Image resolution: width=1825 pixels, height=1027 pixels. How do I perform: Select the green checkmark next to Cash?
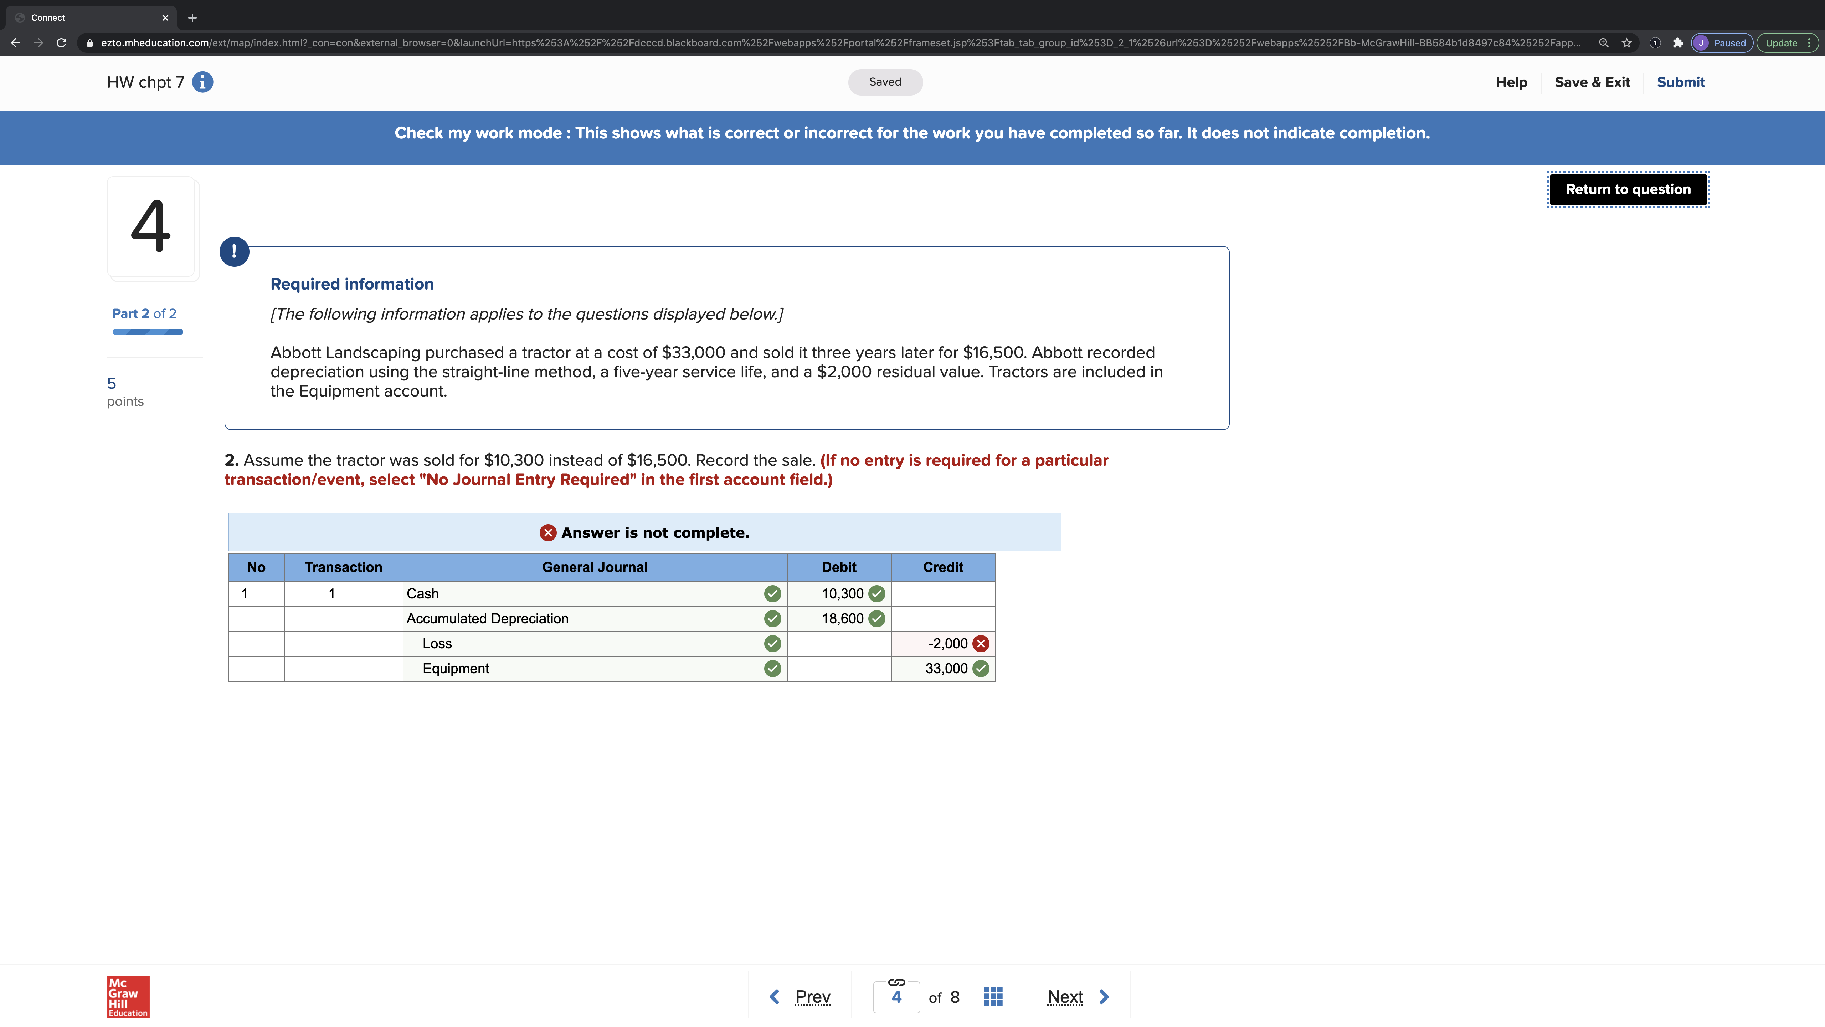pos(772,594)
